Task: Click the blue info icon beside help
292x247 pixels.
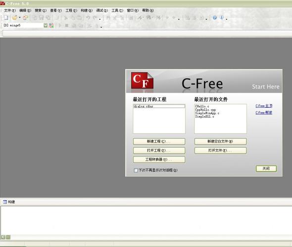Action: (222, 18)
